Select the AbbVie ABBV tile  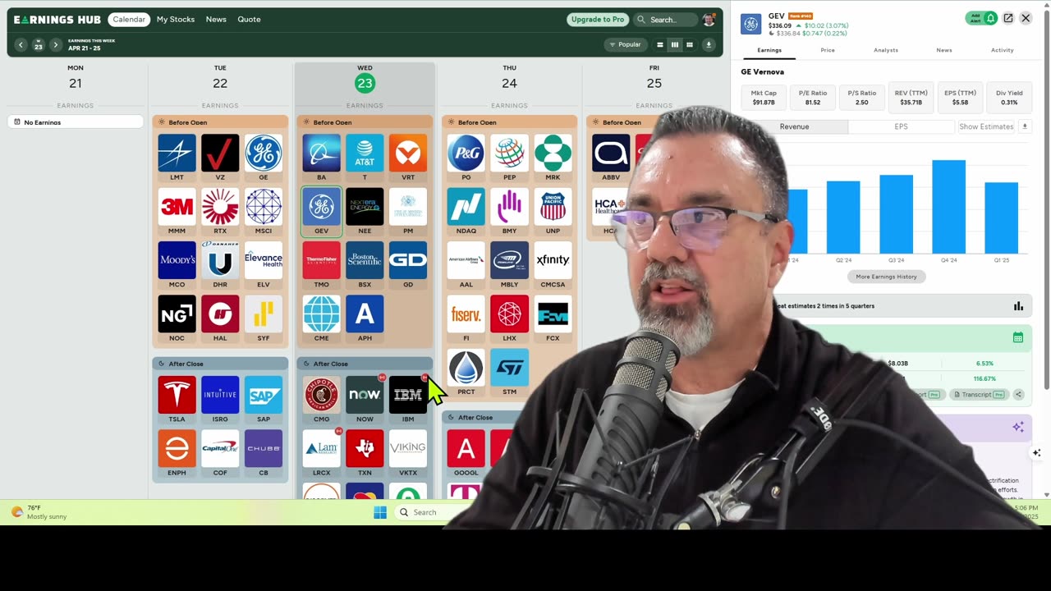610,158
